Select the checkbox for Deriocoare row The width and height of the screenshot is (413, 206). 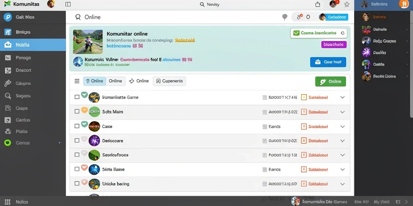click(77, 140)
